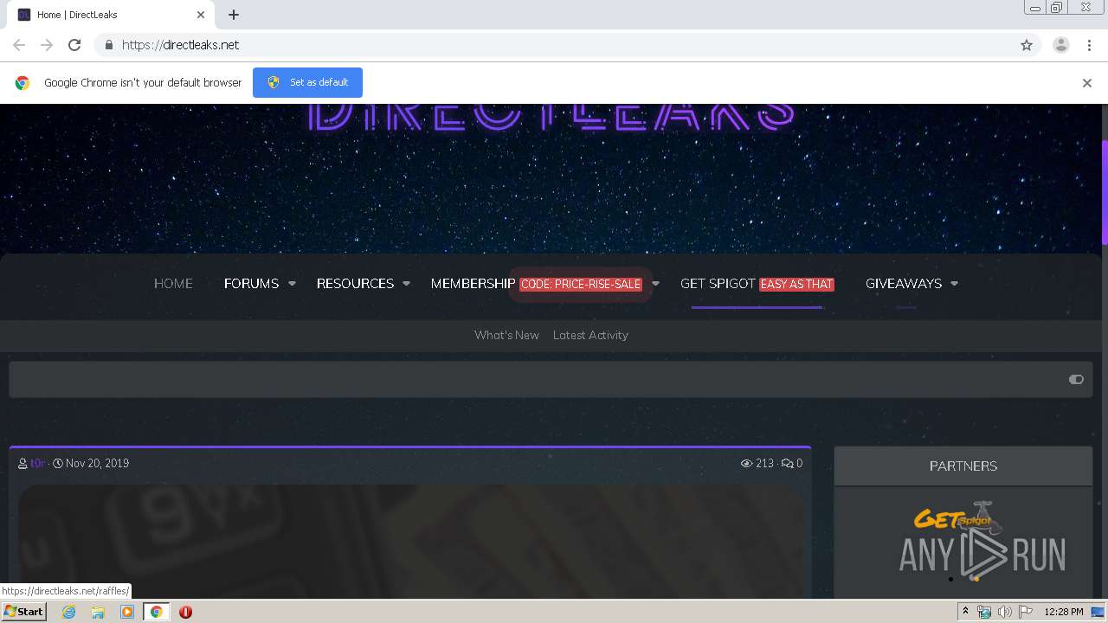Expand the FORUMS dropdown arrow

[x=292, y=284]
